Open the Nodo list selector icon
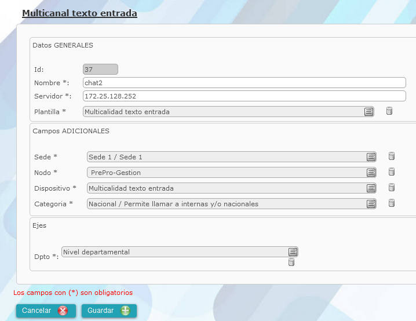Image resolution: width=416 pixels, height=321 pixels. 371,173
